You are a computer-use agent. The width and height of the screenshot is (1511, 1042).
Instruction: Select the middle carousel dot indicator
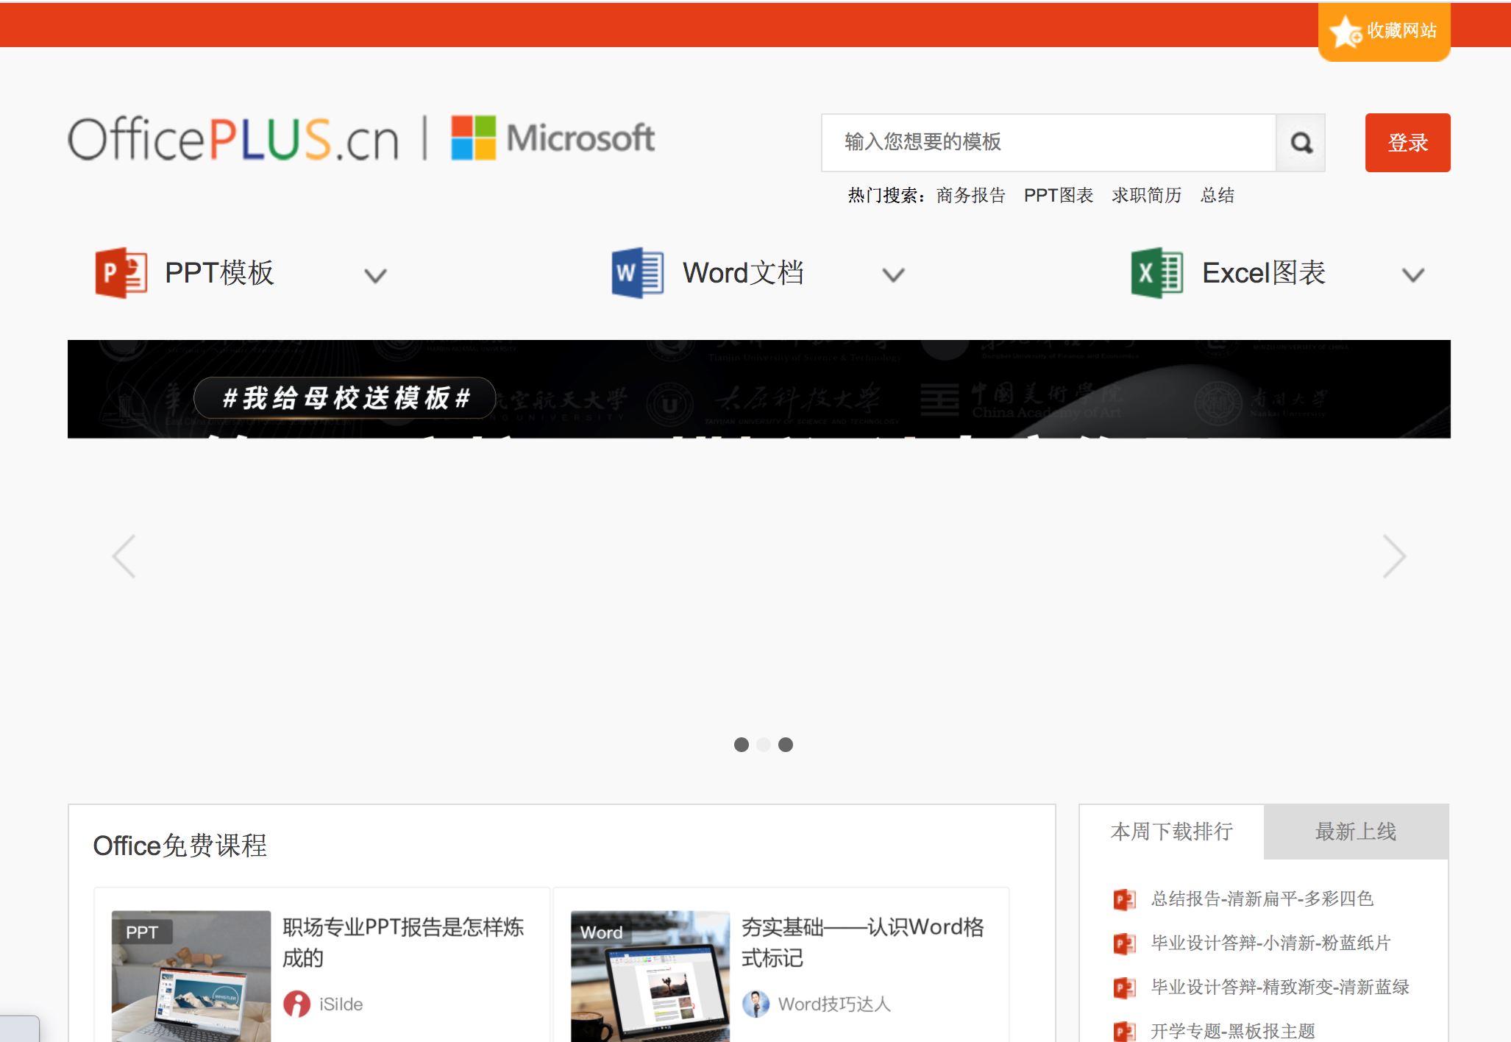[764, 745]
